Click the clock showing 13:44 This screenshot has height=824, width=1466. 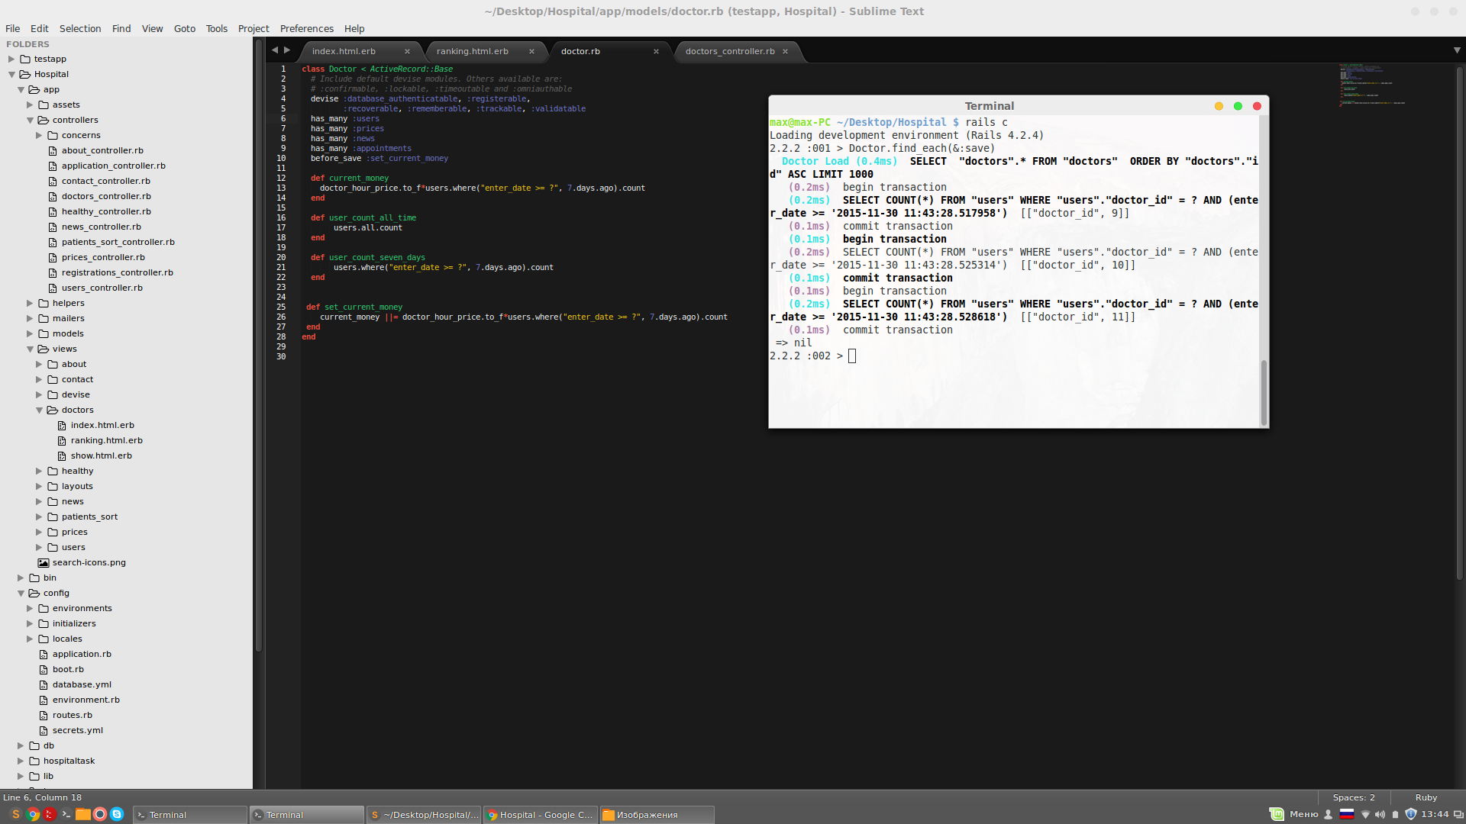(x=1435, y=814)
